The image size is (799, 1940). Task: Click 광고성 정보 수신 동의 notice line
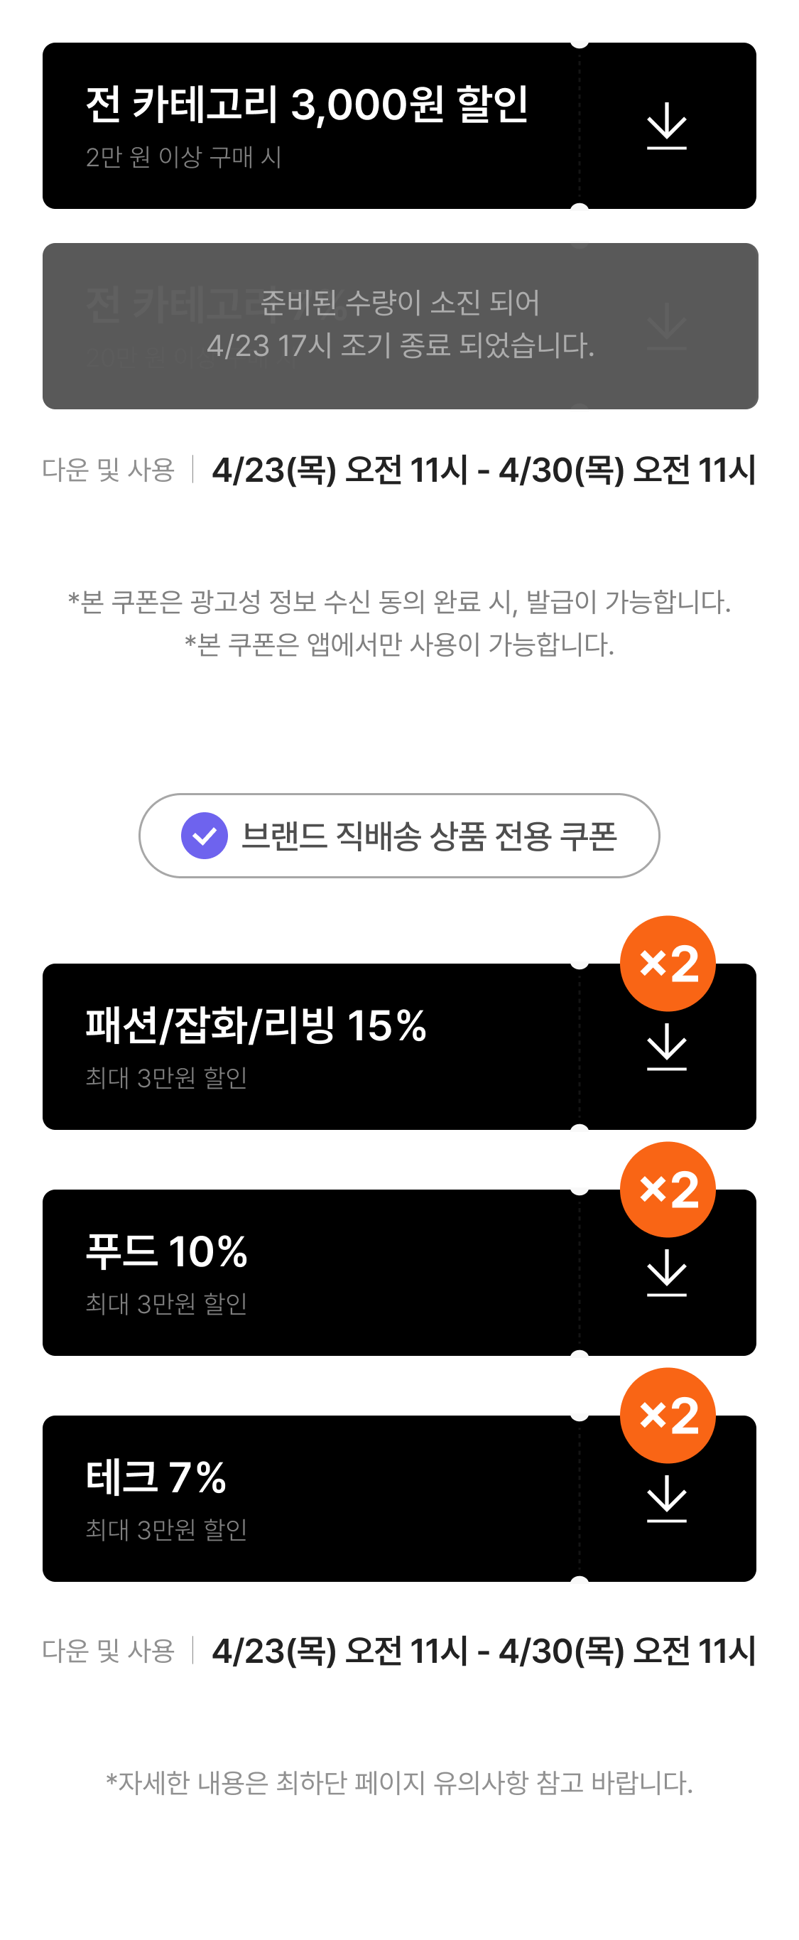click(399, 602)
